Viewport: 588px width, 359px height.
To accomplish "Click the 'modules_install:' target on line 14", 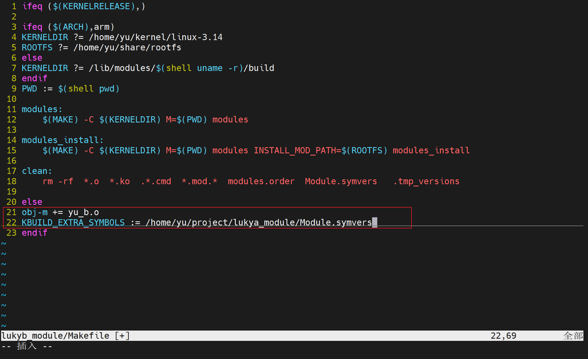I will click(62, 140).
